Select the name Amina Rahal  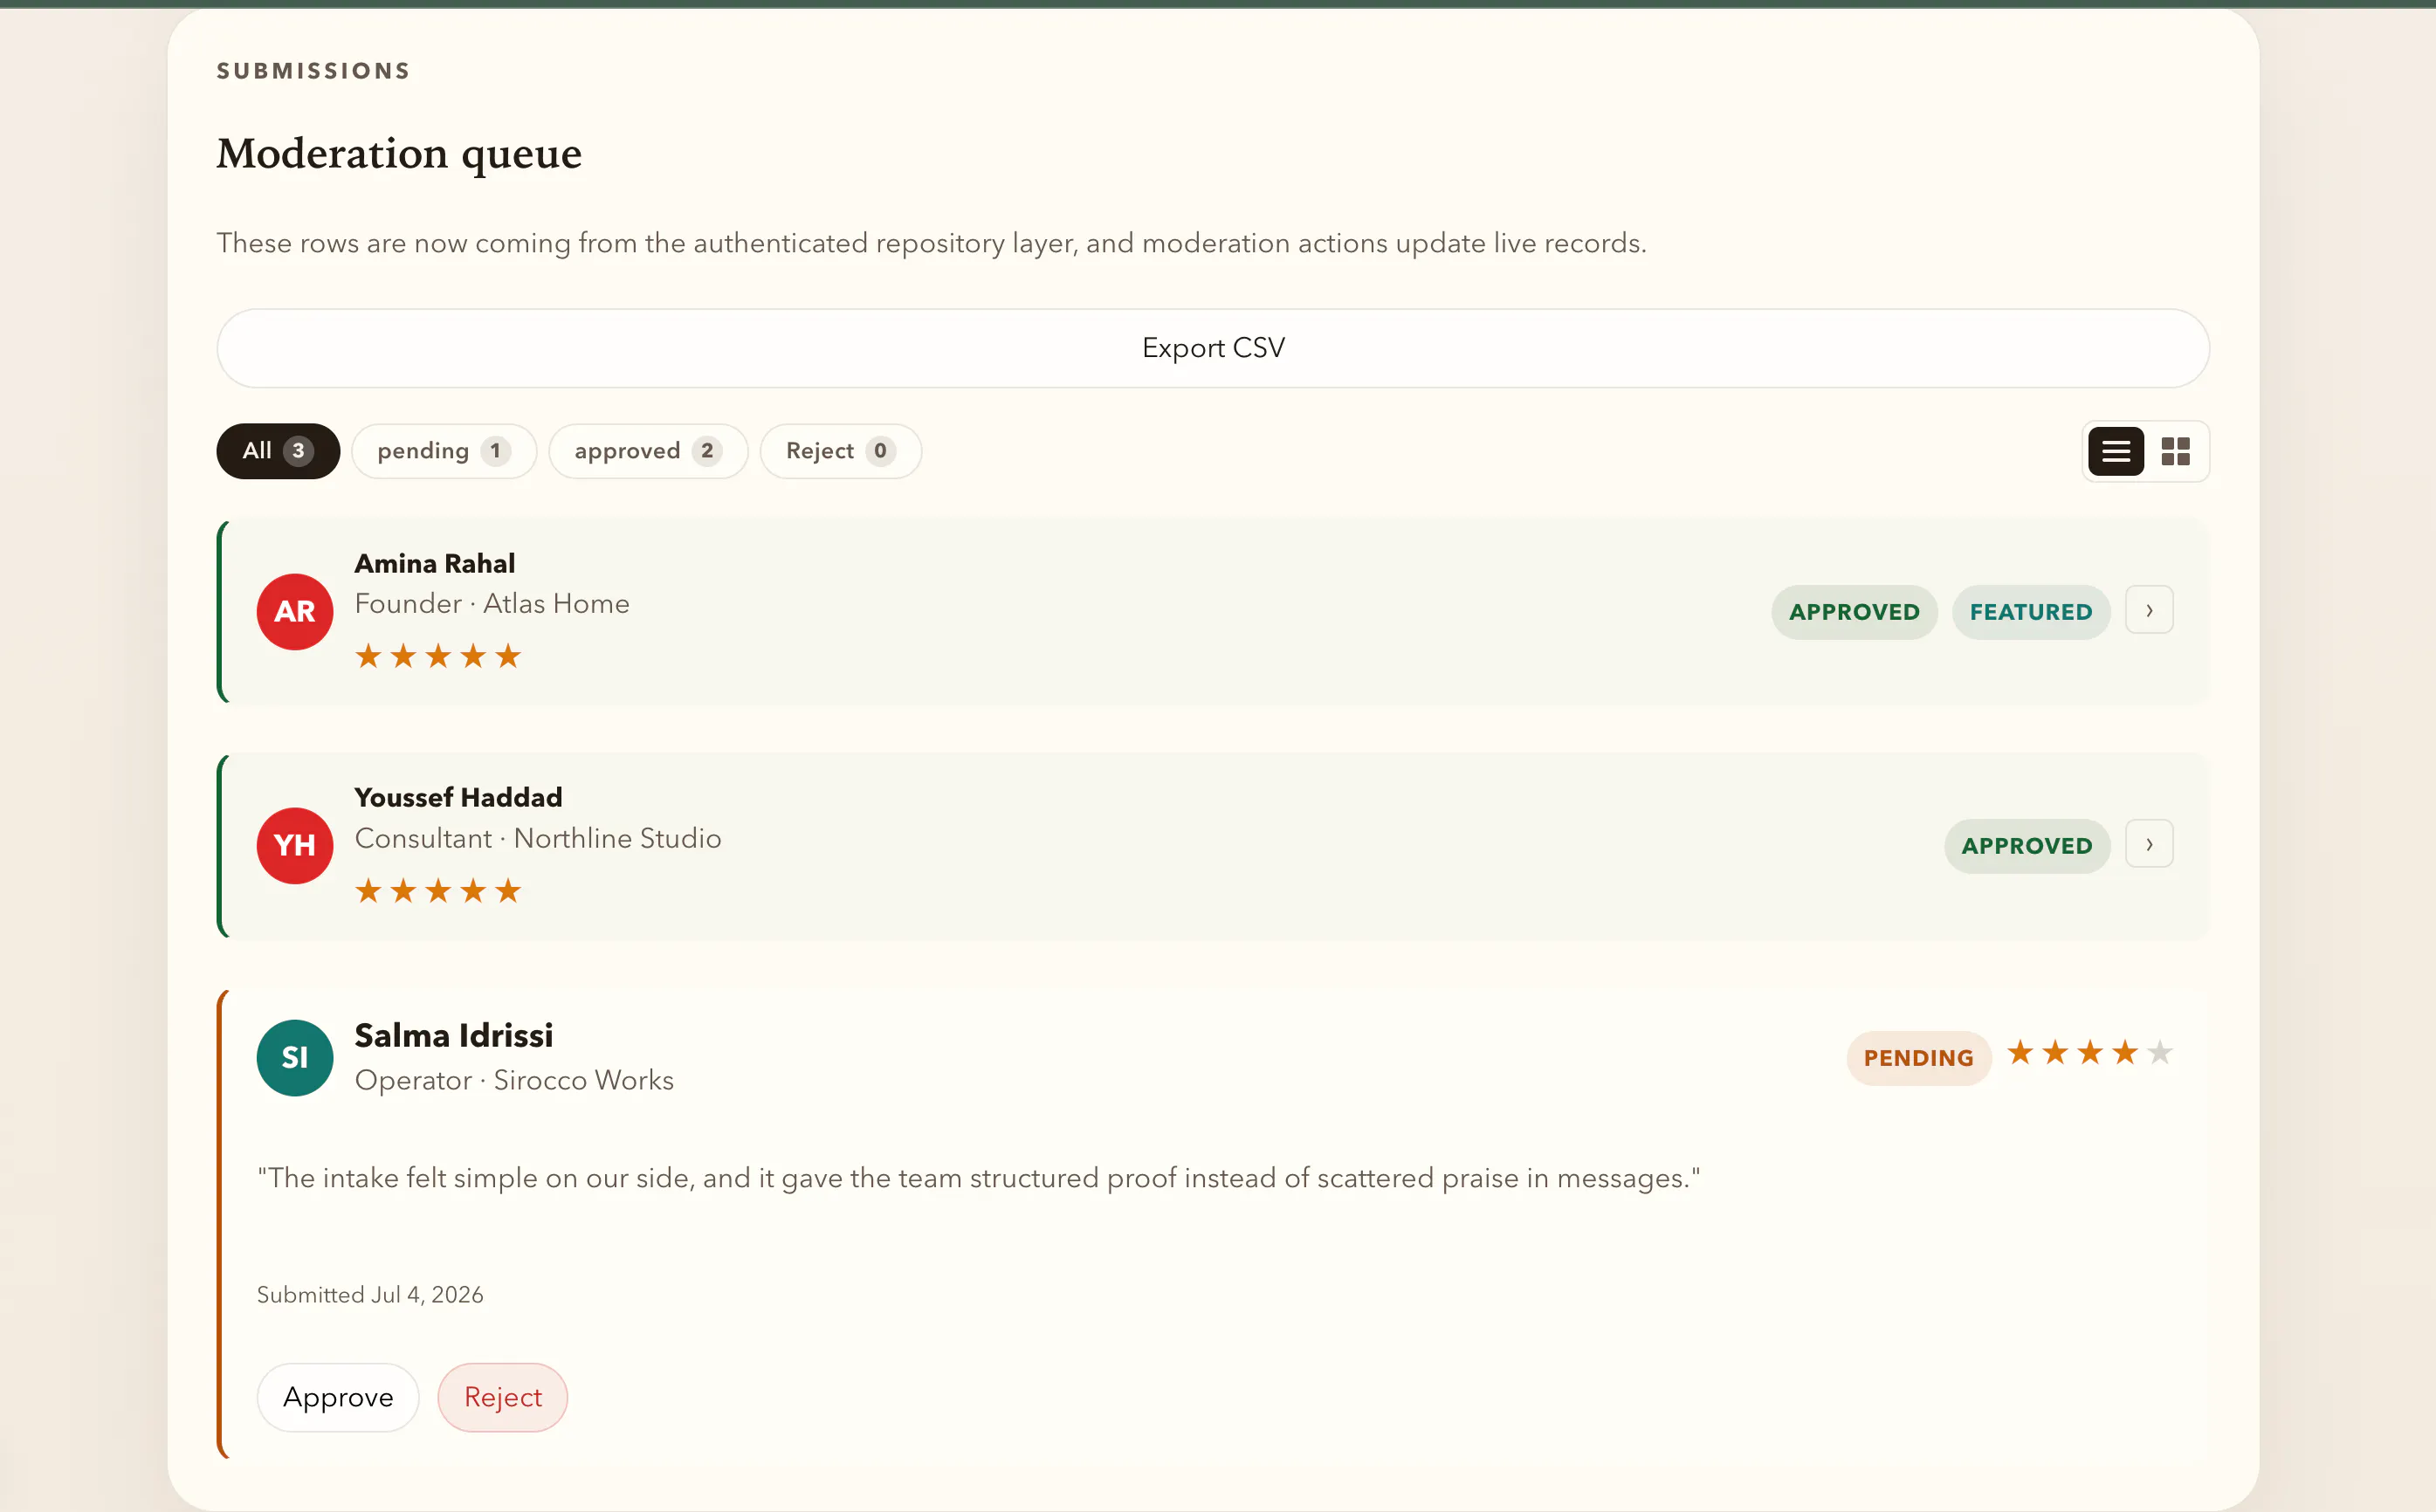coord(435,564)
